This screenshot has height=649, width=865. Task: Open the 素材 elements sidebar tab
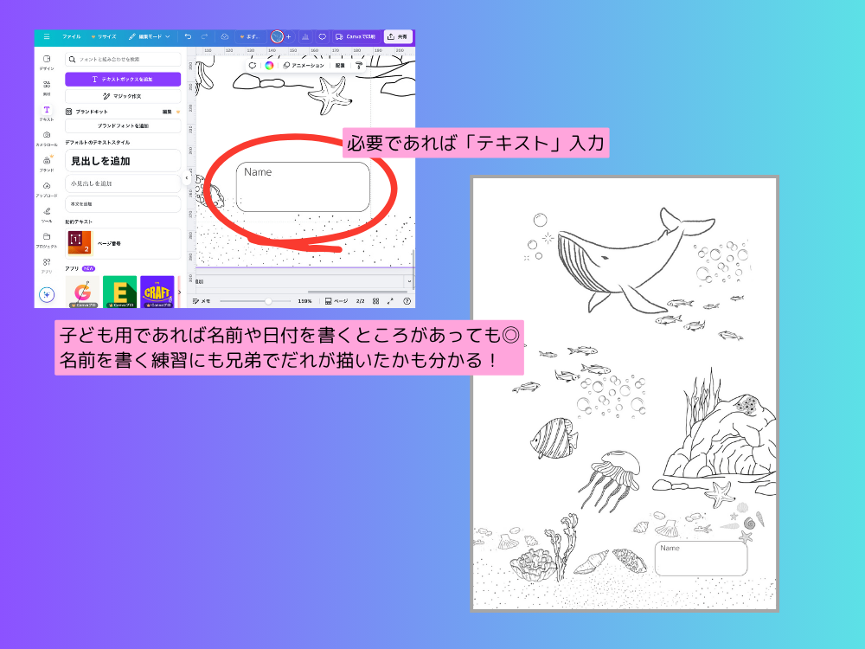[47, 87]
